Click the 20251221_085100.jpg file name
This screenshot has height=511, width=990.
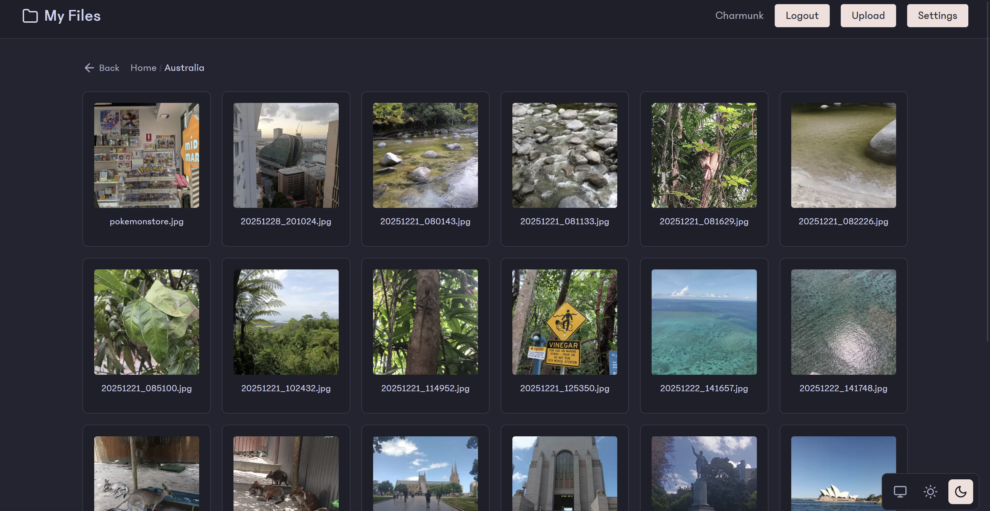point(146,388)
